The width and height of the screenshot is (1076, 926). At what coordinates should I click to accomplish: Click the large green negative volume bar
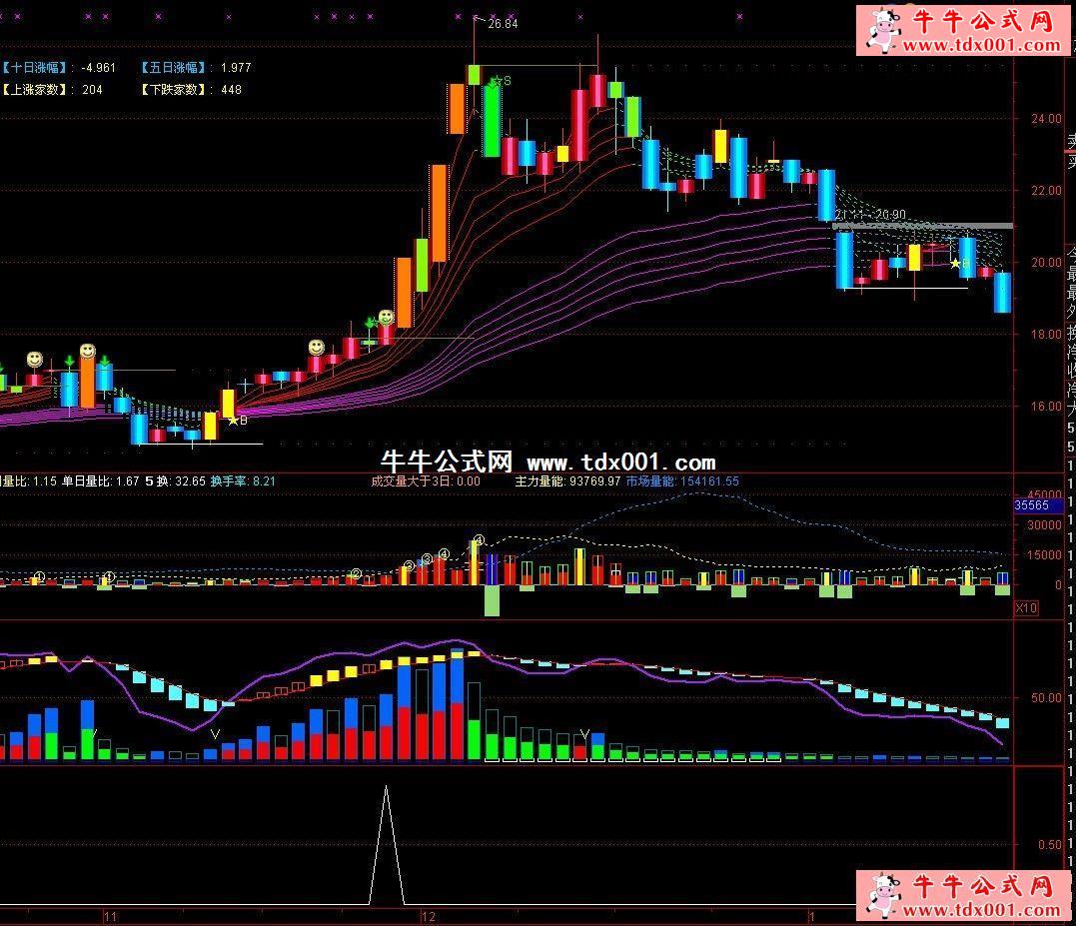click(492, 600)
